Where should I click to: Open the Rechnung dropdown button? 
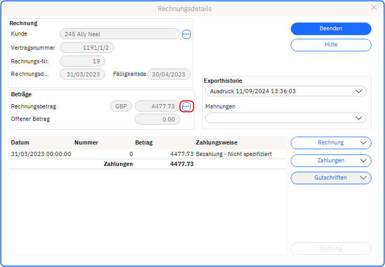(x=331, y=143)
